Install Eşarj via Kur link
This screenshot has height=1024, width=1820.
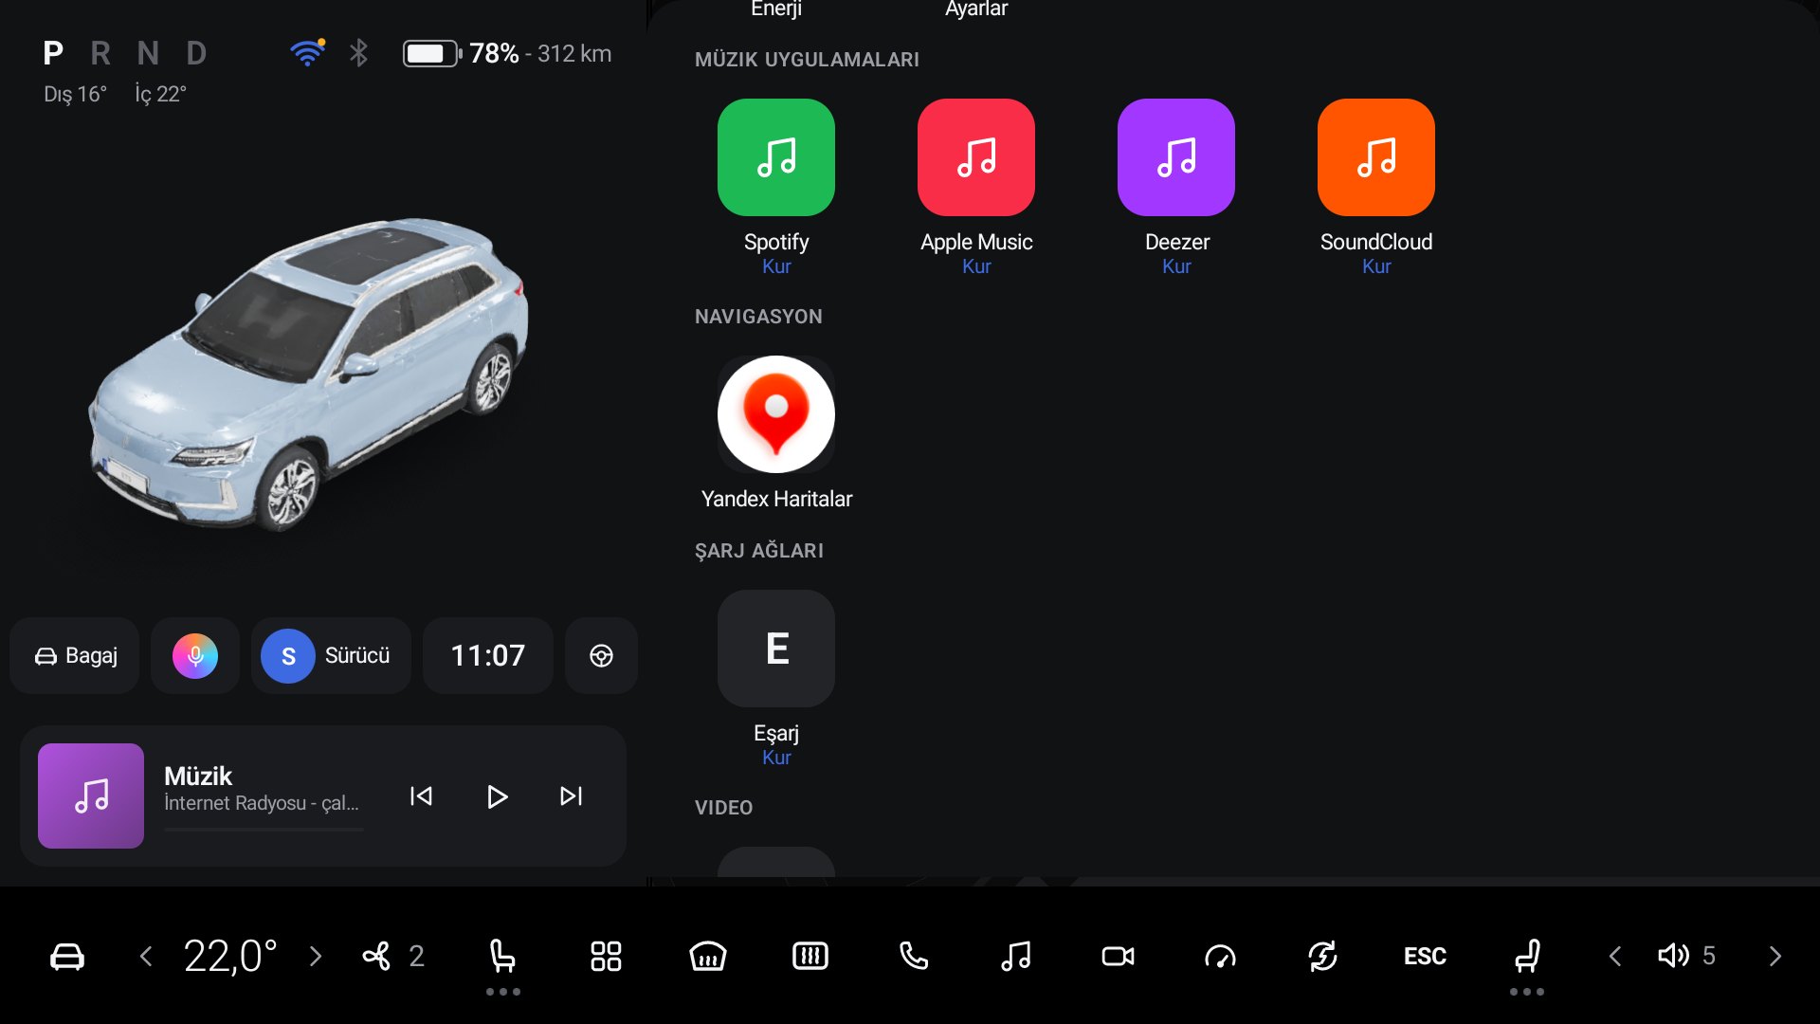point(776,758)
